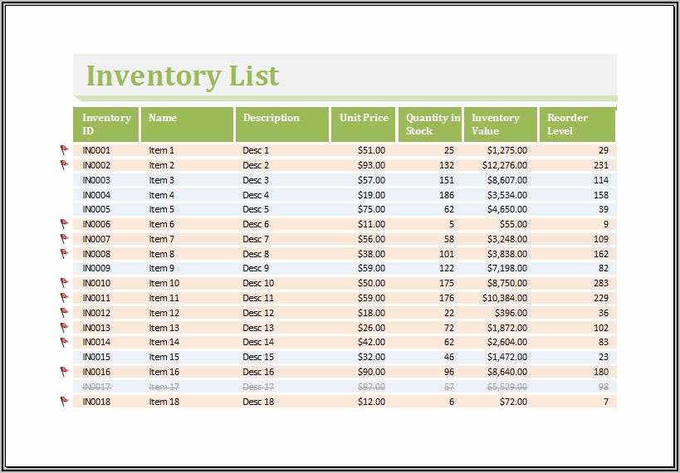The height and width of the screenshot is (473, 680).
Task: Click the $12,276.00 inventory value cell
Action: click(504, 165)
